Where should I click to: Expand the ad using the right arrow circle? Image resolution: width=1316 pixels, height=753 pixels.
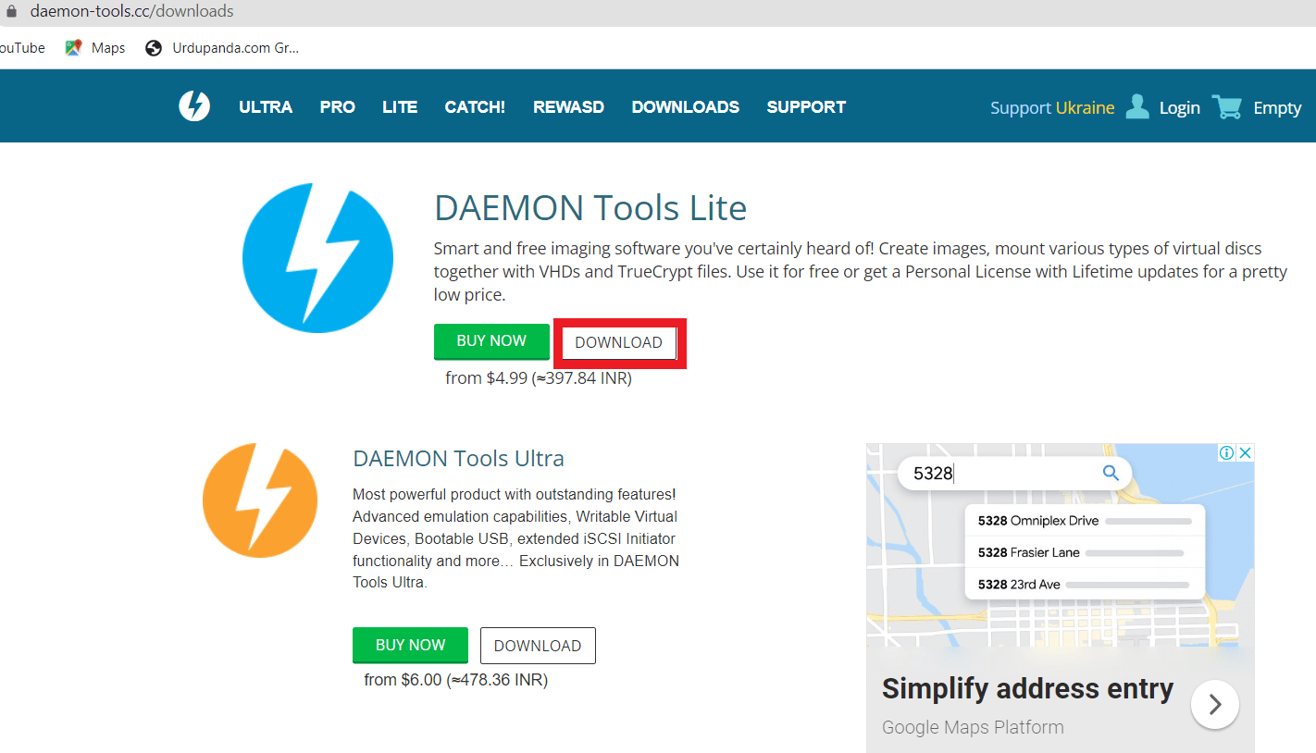1214,704
